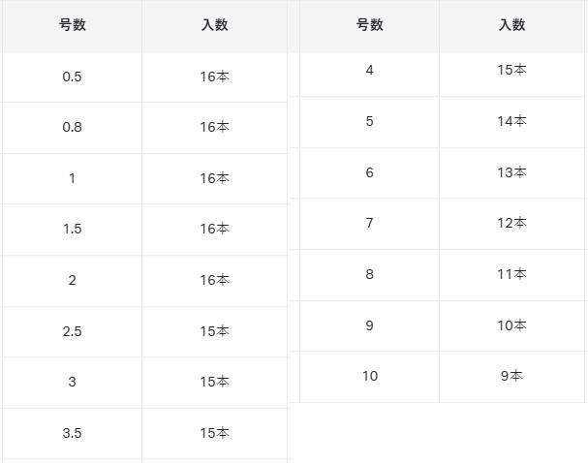Screen dimensions: 588x463
Task: Click the 1.5 号数 cell
Action: click(x=72, y=230)
